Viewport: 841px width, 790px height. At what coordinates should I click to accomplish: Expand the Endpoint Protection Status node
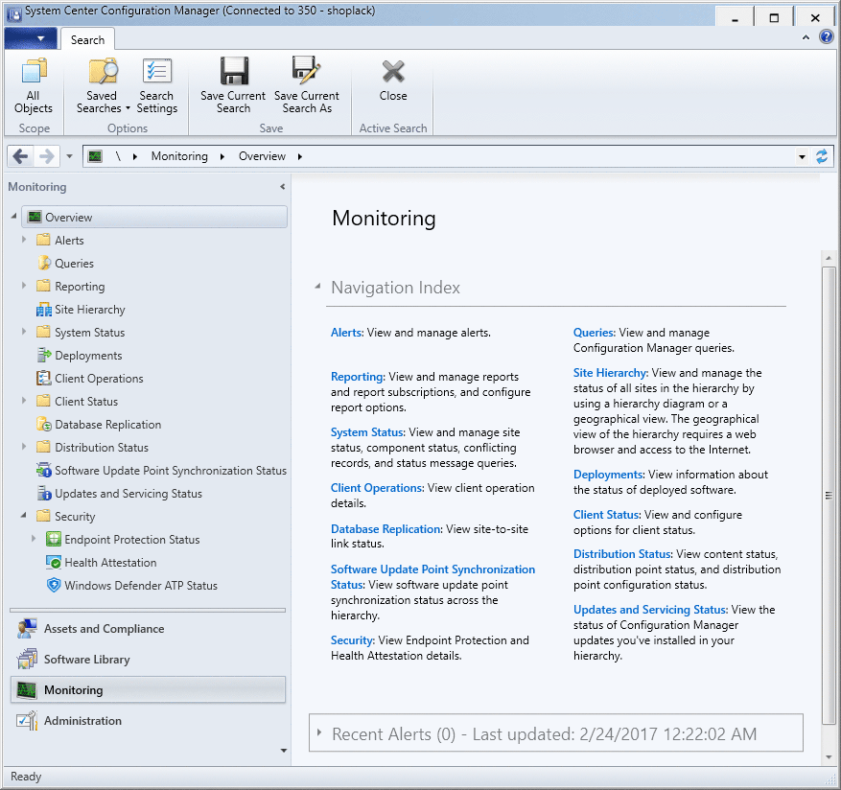(34, 539)
